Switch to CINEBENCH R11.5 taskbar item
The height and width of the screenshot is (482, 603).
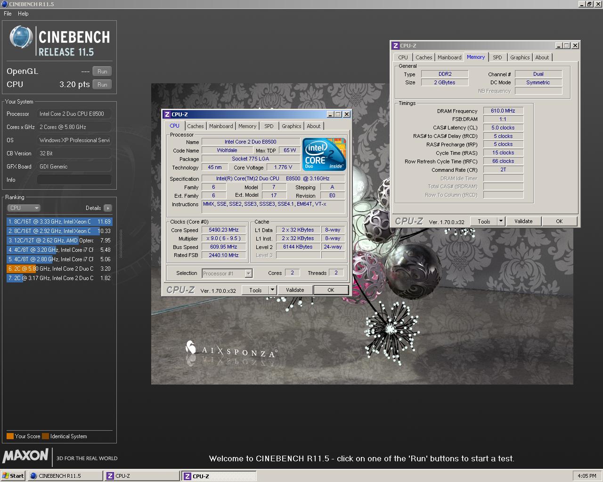coord(65,476)
